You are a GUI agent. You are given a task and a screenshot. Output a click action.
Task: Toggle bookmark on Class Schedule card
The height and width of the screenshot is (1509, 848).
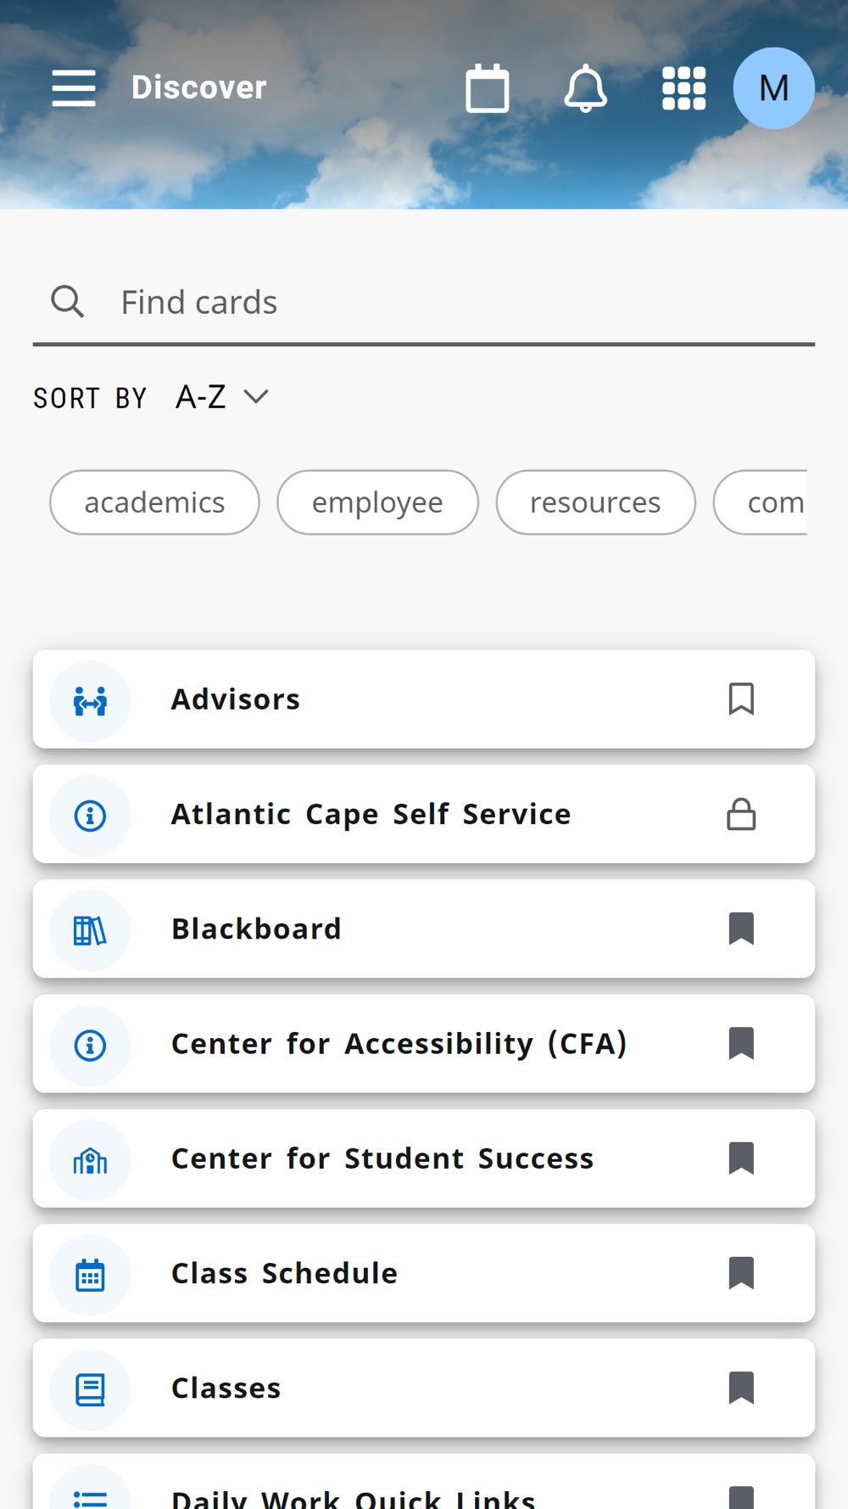point(741,1273)
